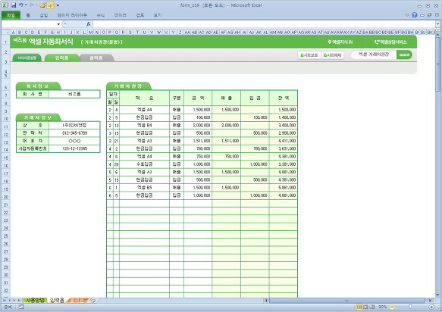
Task: Switch to the 홈 Home ribbon tab
Action: 28,15
